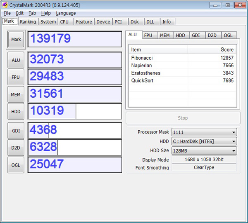
Task: Open the File menu
Action: click(7, 13)
